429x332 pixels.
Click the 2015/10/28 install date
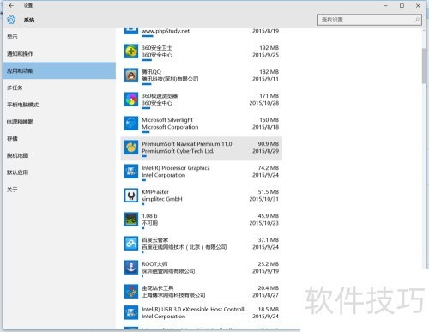[x=264, y=103]
